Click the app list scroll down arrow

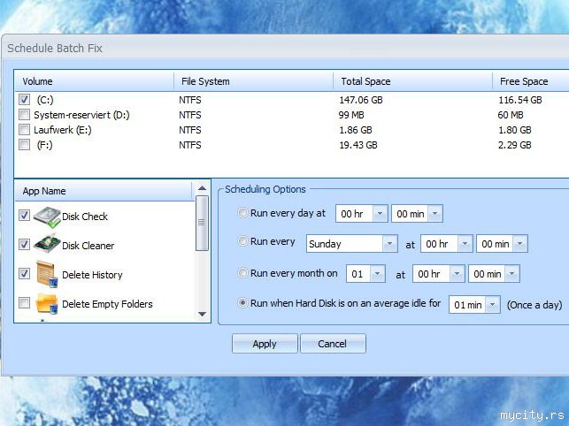(x=202, y=314)
